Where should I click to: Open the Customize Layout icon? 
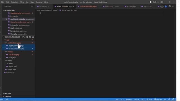click(161, 2)
